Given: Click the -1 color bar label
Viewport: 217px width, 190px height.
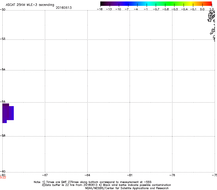Looking at the screenshot, I should pos(146,9).
